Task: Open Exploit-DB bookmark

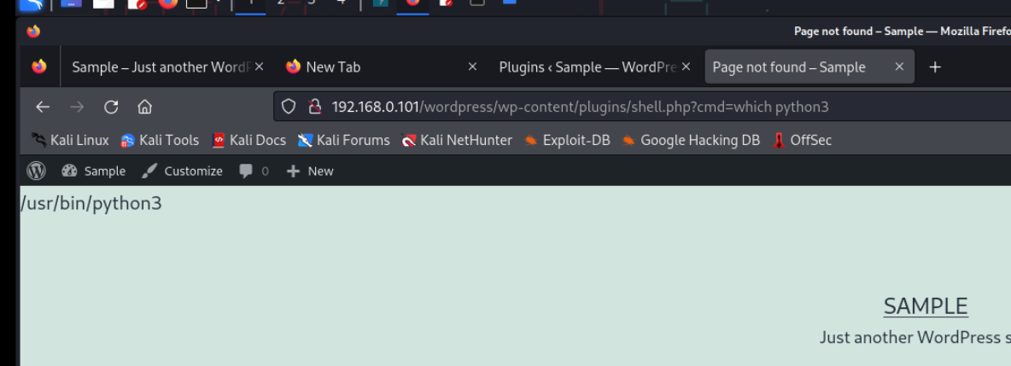Action: [567, 140]
